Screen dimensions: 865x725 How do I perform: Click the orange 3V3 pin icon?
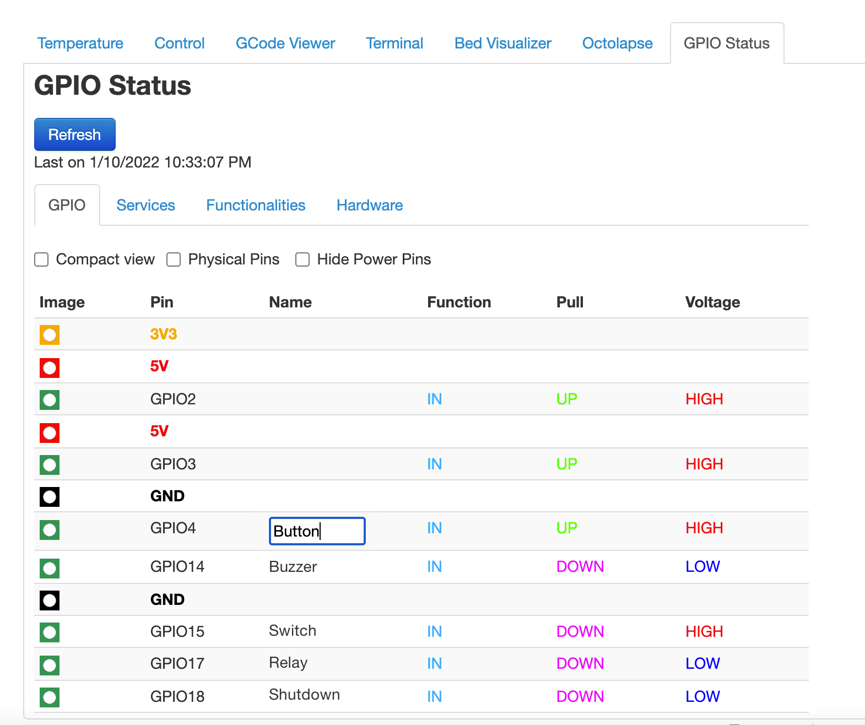click(x=50, y=334)
